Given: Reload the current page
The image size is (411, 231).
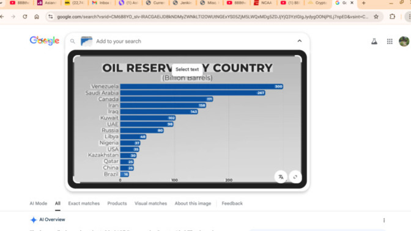Looking at the screenshot, I should click(25, 16).
